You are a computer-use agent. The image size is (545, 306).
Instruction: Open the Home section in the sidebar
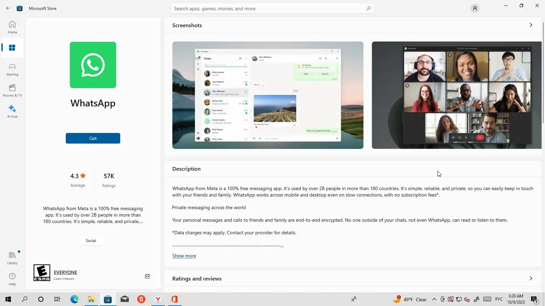[12, 27]
